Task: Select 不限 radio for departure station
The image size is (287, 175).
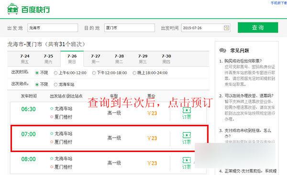Action: (37, 84)
